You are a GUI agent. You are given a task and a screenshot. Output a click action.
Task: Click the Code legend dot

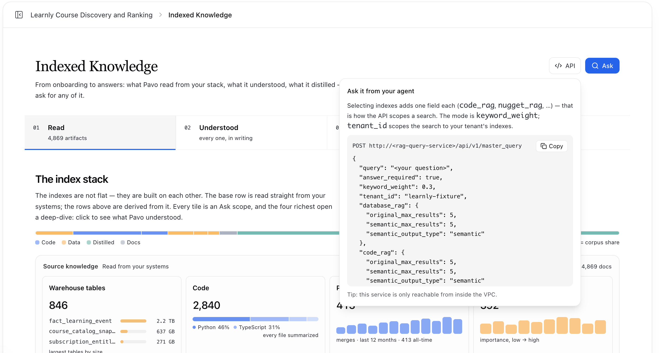click(37, 242)
